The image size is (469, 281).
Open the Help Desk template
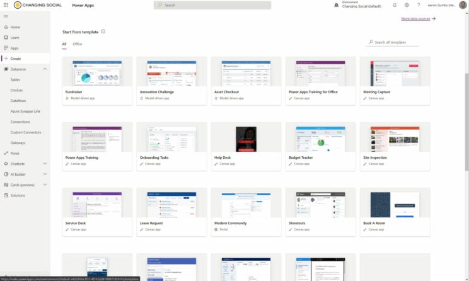point(246,146)
